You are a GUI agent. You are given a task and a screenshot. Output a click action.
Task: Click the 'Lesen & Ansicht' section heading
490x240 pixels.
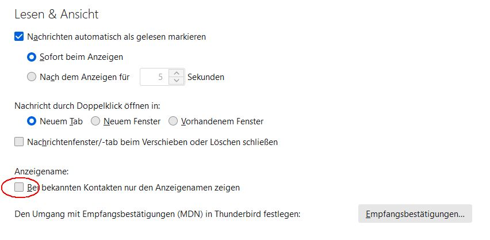[x=56, y=14]
